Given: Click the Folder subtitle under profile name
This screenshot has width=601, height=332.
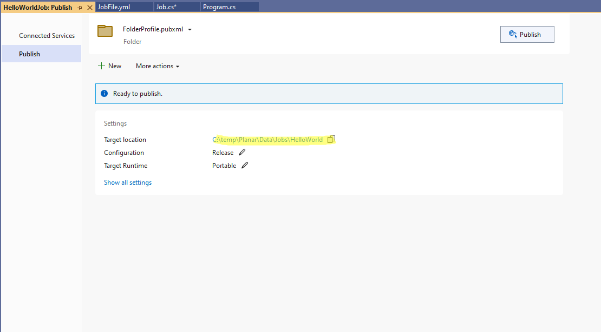Looking at the screenshot, I should [132, 41].
